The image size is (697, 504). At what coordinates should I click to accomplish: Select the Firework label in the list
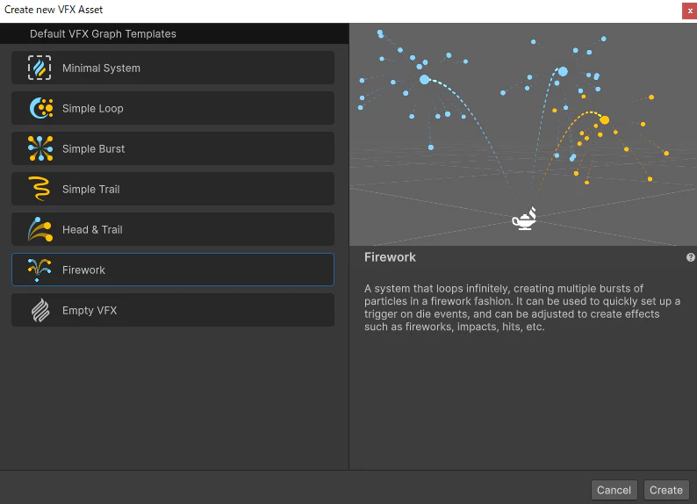point(83,270)
